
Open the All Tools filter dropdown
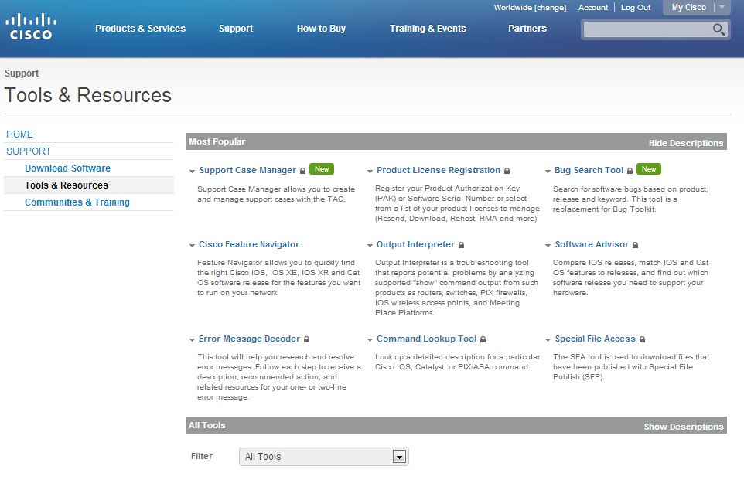click(323, 457)
